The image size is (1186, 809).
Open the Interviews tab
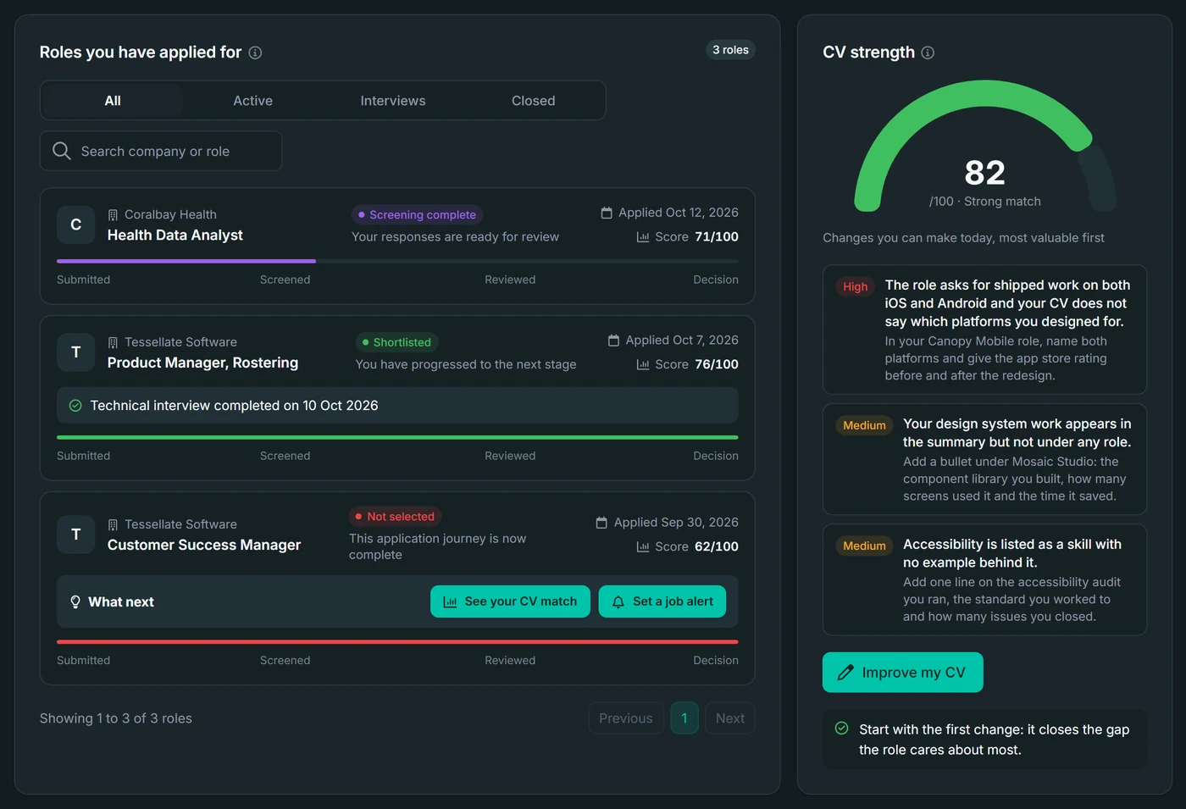point(393,101)
